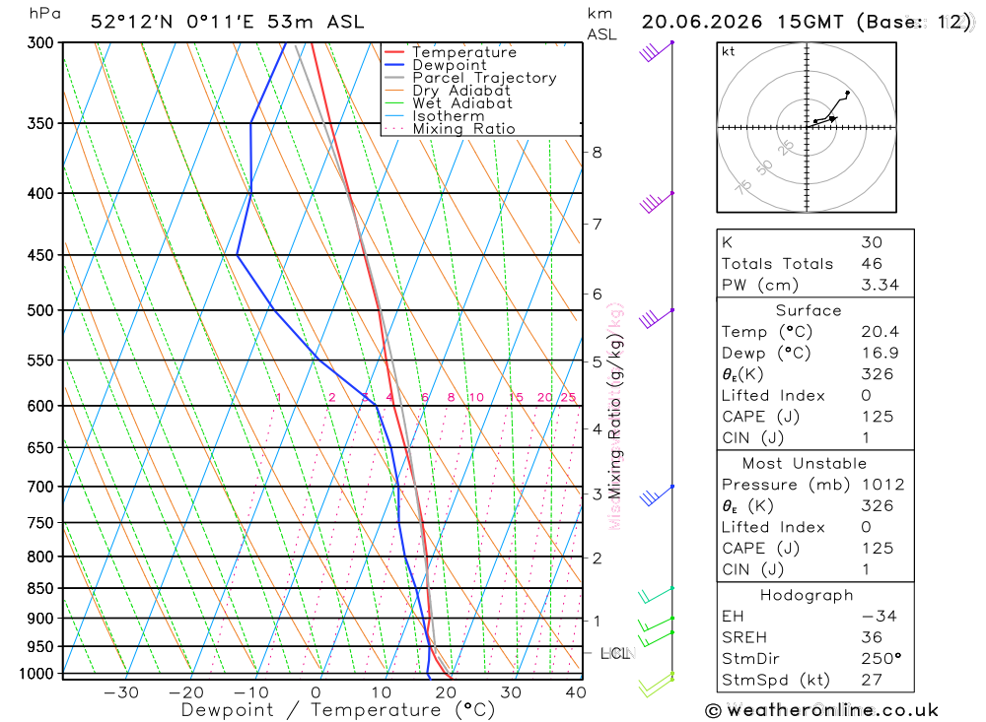
Task: Click the date 20.06.2026 15GMT header
Action: (x=742, y=22)
